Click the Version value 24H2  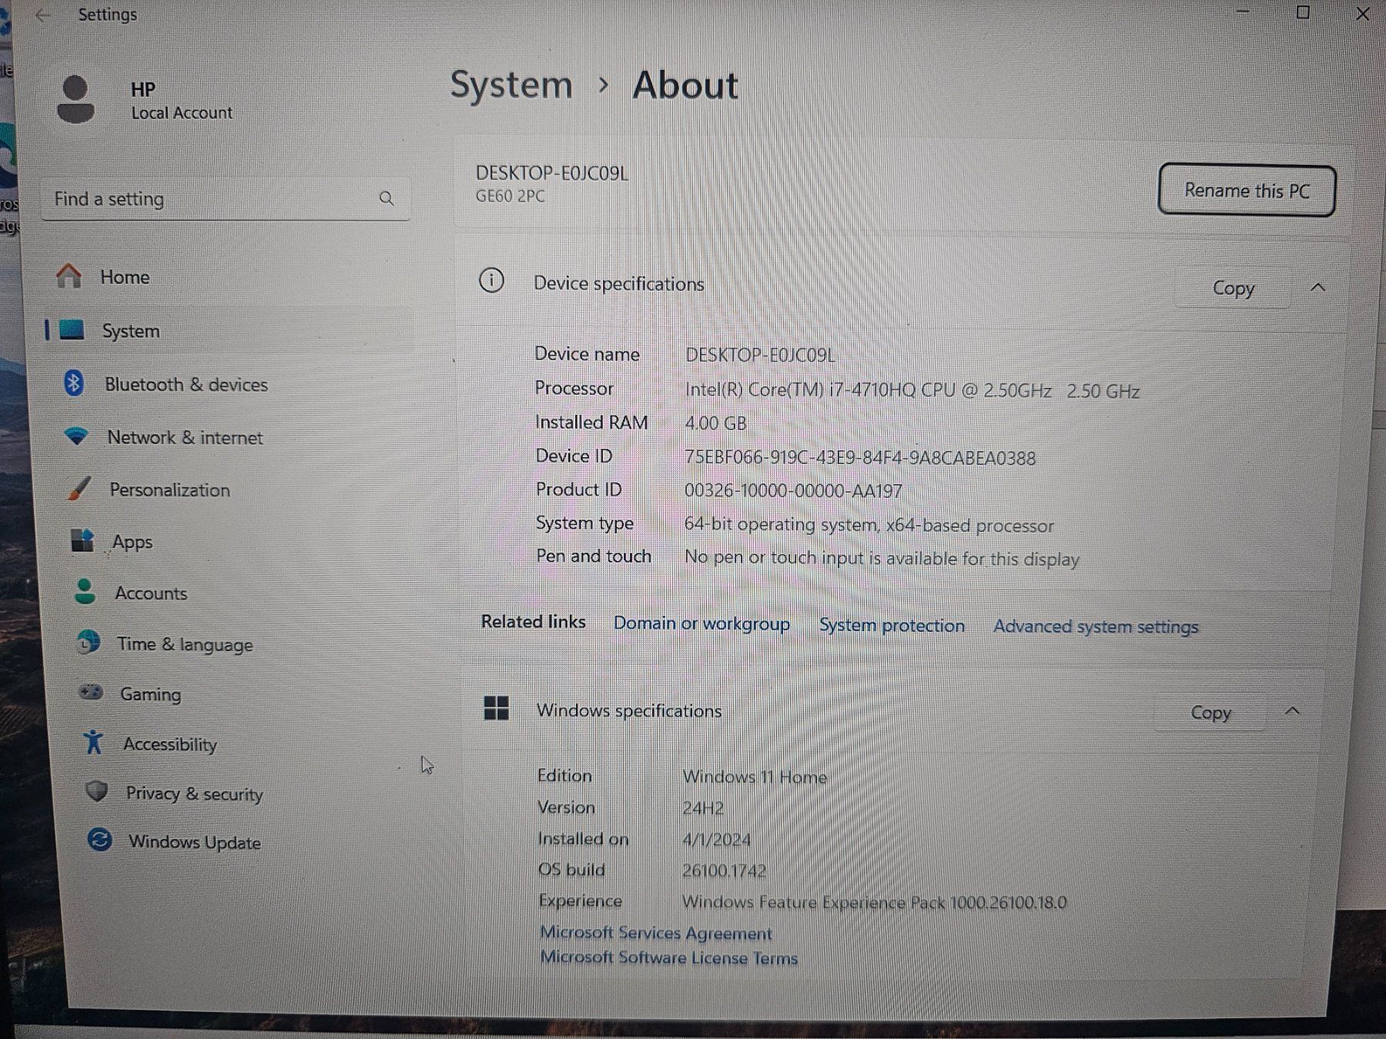tap(703, 808)
